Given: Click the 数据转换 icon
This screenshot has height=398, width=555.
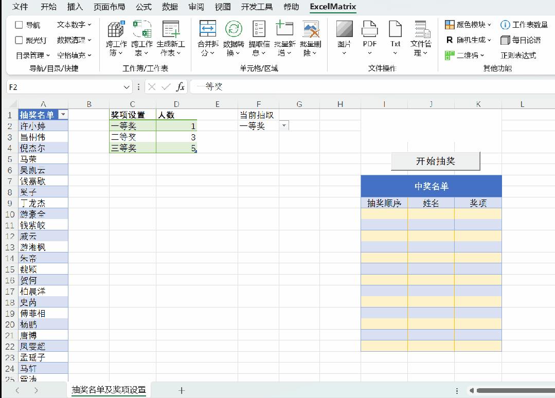Looking at the screenshot, I should point(234,39).
